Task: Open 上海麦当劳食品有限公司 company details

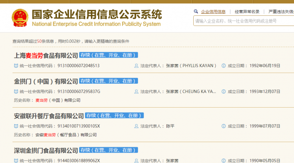Action: (46, 56)
